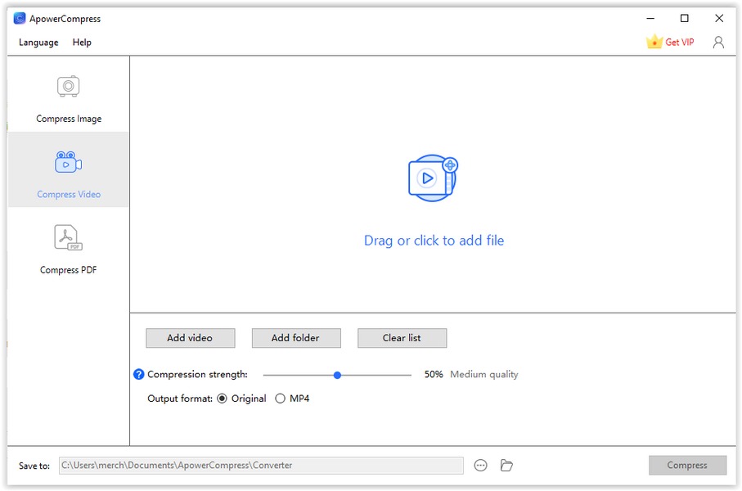This screenshot has width=742, height=491.
Task: Click the three-dot browse path icon
Action: point(481,466)
